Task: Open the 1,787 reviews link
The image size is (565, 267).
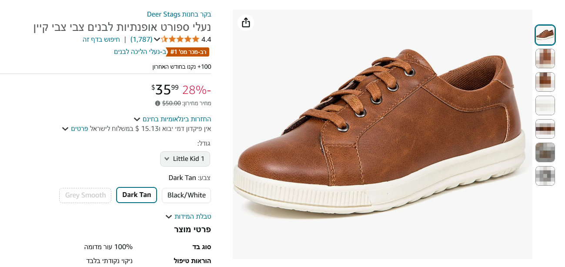Action: (141, 39)
